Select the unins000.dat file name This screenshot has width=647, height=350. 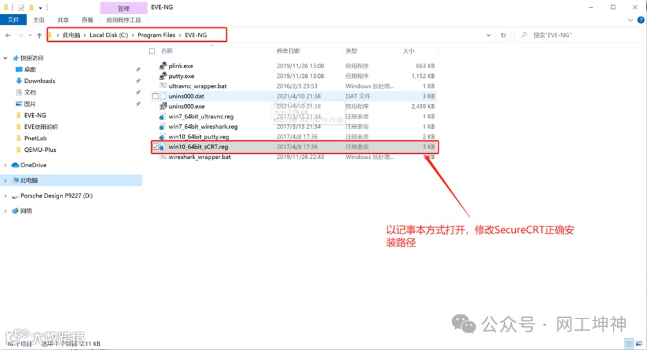click(187, 96)
